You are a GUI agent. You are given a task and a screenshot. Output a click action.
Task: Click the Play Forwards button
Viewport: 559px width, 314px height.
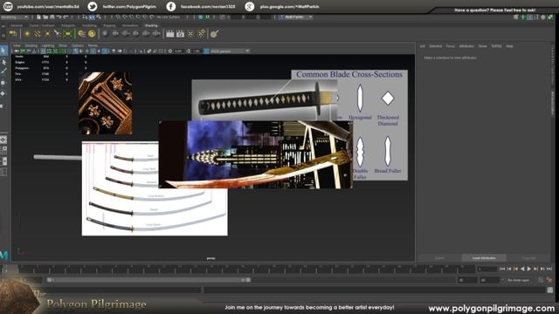click(x=529, y=270)
